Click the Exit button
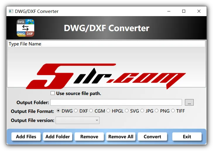Image resolution: width=213 pixels, height=151 pixels. (187, 136)
